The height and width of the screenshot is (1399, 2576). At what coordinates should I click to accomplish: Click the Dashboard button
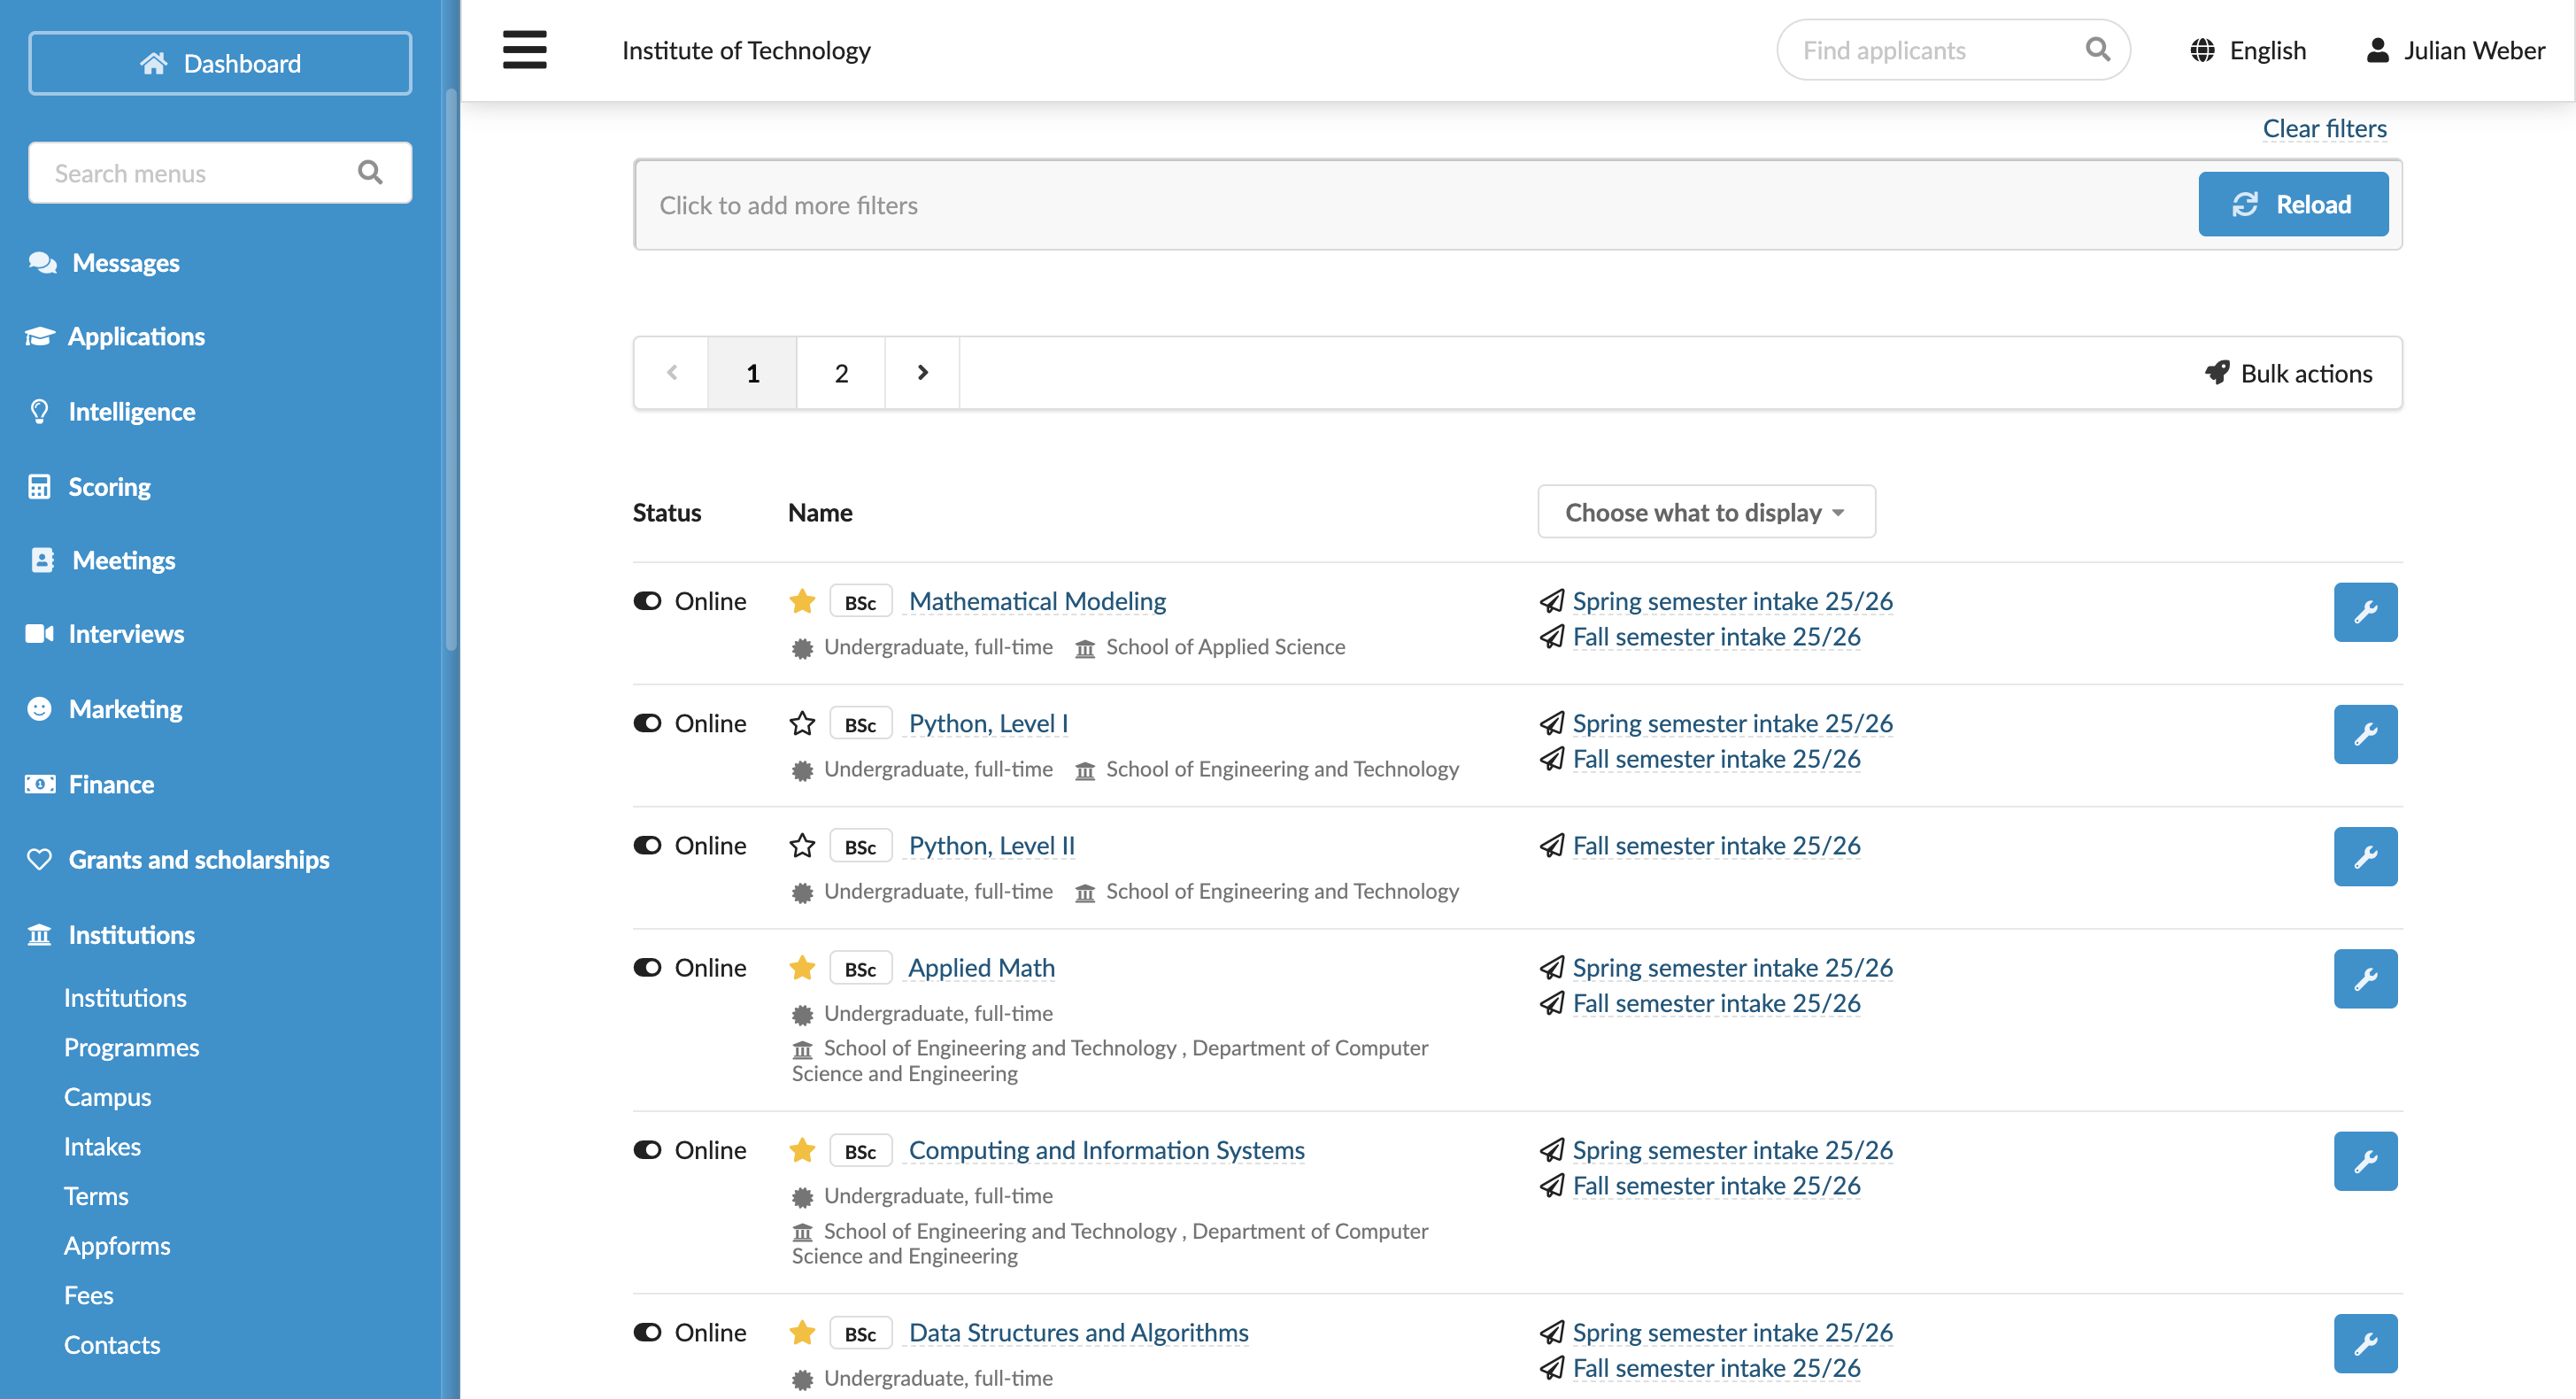[x=220, y=63]
